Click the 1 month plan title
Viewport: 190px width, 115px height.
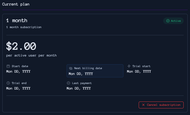17,21
